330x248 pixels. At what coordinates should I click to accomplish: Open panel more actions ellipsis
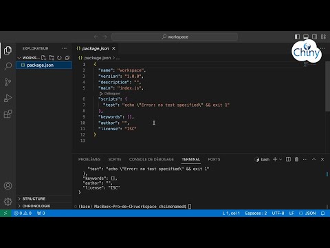pos(305,159)
